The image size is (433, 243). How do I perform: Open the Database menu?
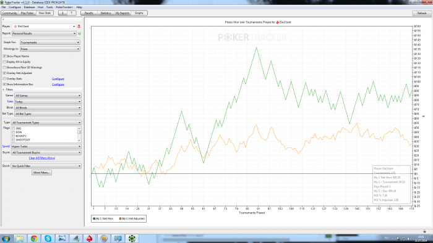click(29, 7)
